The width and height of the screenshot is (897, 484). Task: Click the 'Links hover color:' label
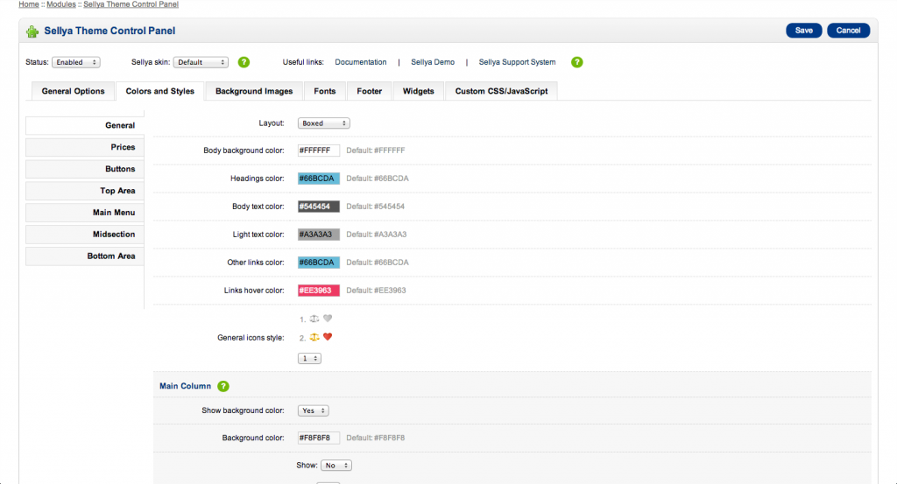[x=254, y=291]
